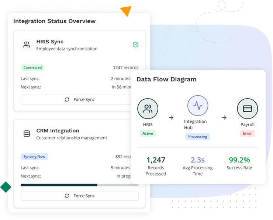Click the Integration Hub activity pulse icon
This screenshot has width=273, height=220.
coord(198,106)
